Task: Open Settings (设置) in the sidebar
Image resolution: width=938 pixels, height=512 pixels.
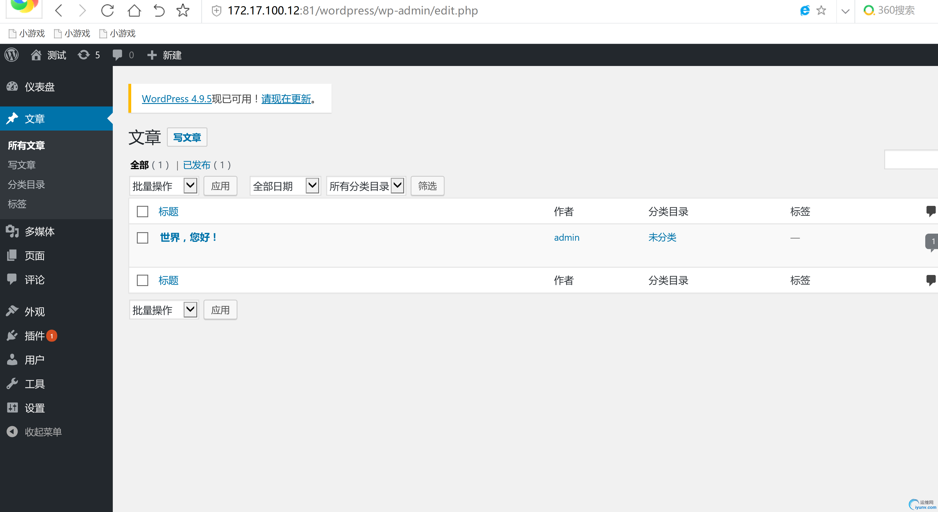Action: tap(35, 408)
